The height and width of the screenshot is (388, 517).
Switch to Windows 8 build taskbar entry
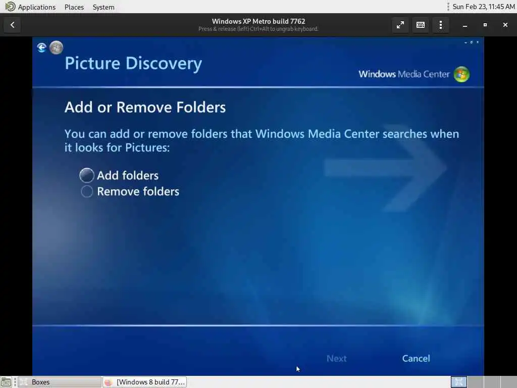click(145, 382)
